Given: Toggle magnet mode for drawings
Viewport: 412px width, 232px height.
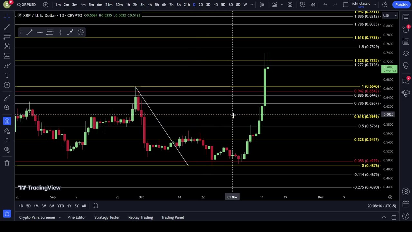Looking at the screenshot, I should [x=7, y=121].
